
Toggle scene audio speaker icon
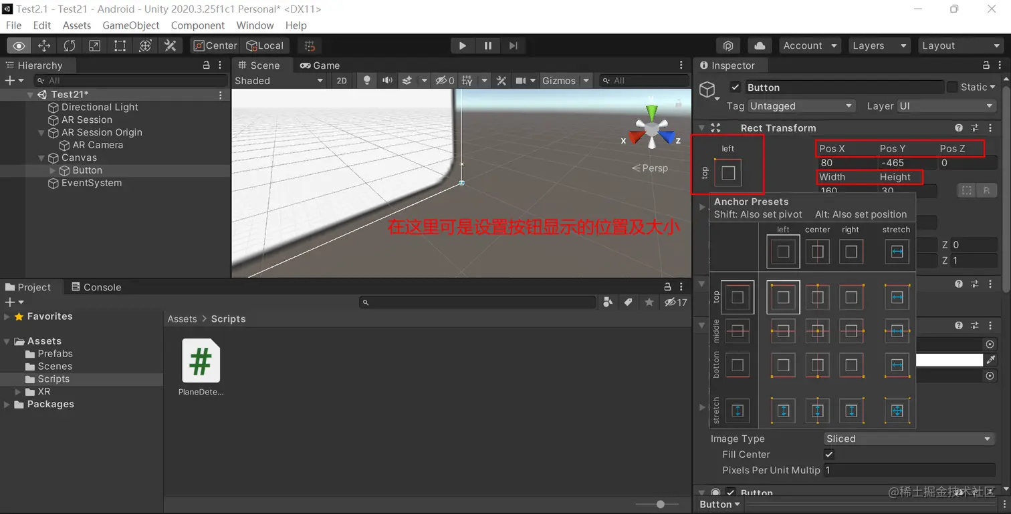pyautogui.click(x=387, y=81)
